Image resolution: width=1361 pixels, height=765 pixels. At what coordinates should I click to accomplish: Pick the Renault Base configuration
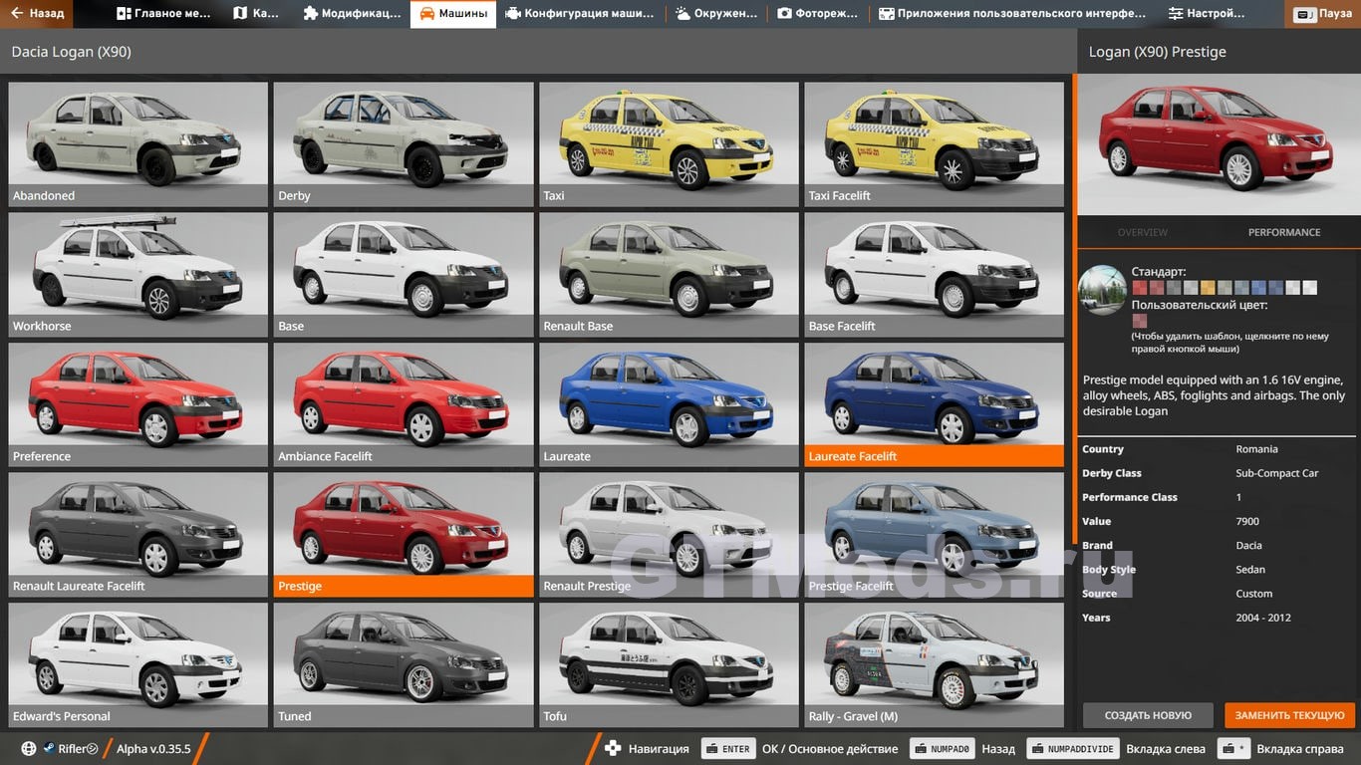click(669, 274)
